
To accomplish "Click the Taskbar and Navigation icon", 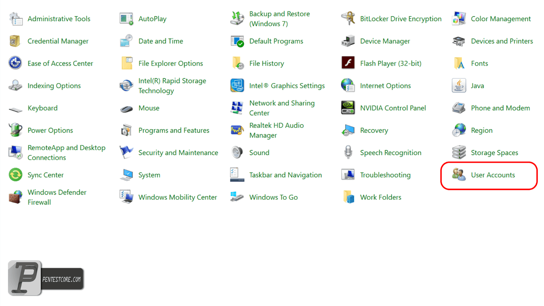I will click(x=237, y=175).
